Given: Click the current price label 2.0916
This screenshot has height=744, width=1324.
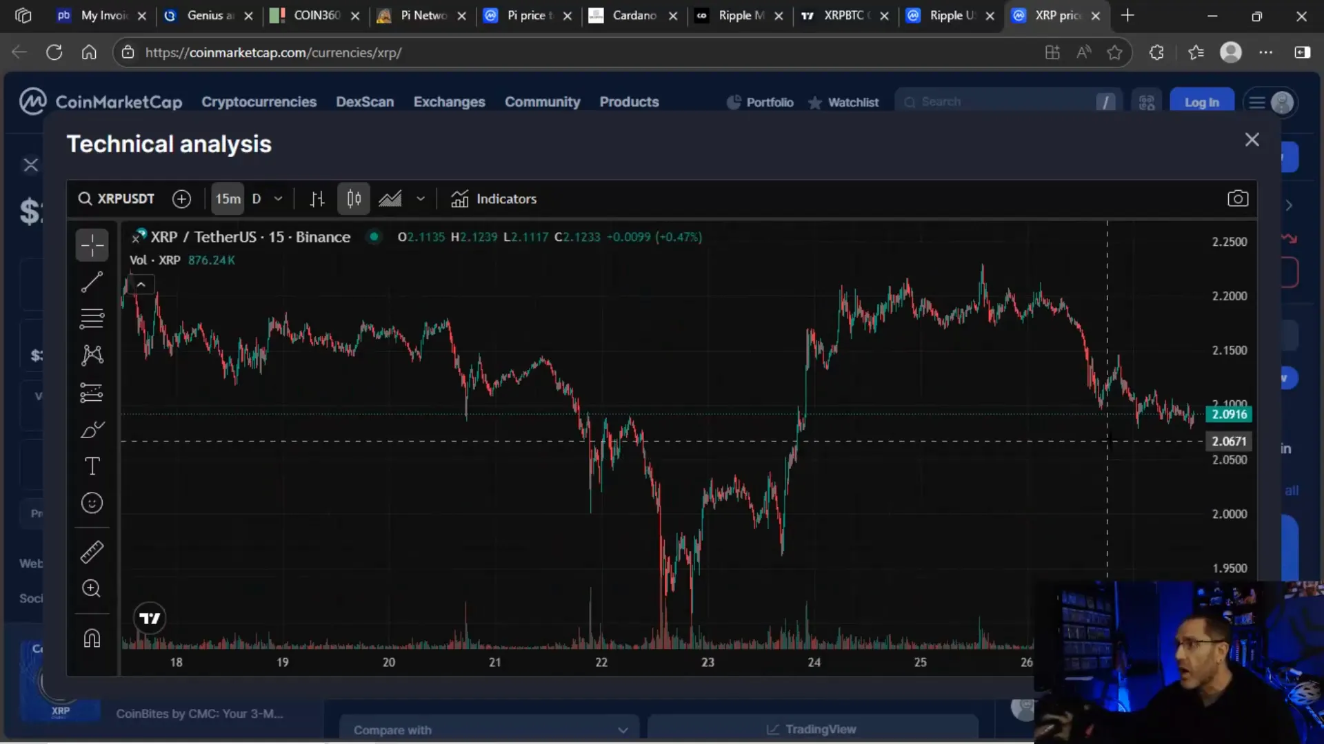Looking at the screenshot, I should pyautogui.click(x=1229, y=414).
